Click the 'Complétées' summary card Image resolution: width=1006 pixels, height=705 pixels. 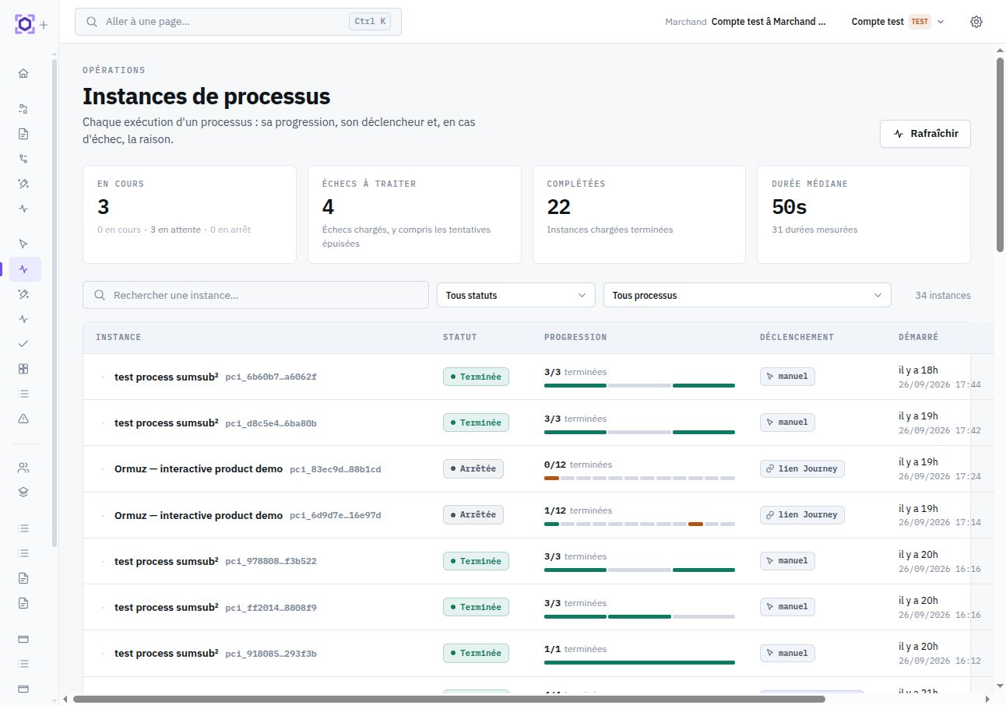click(x=639, y=214)
